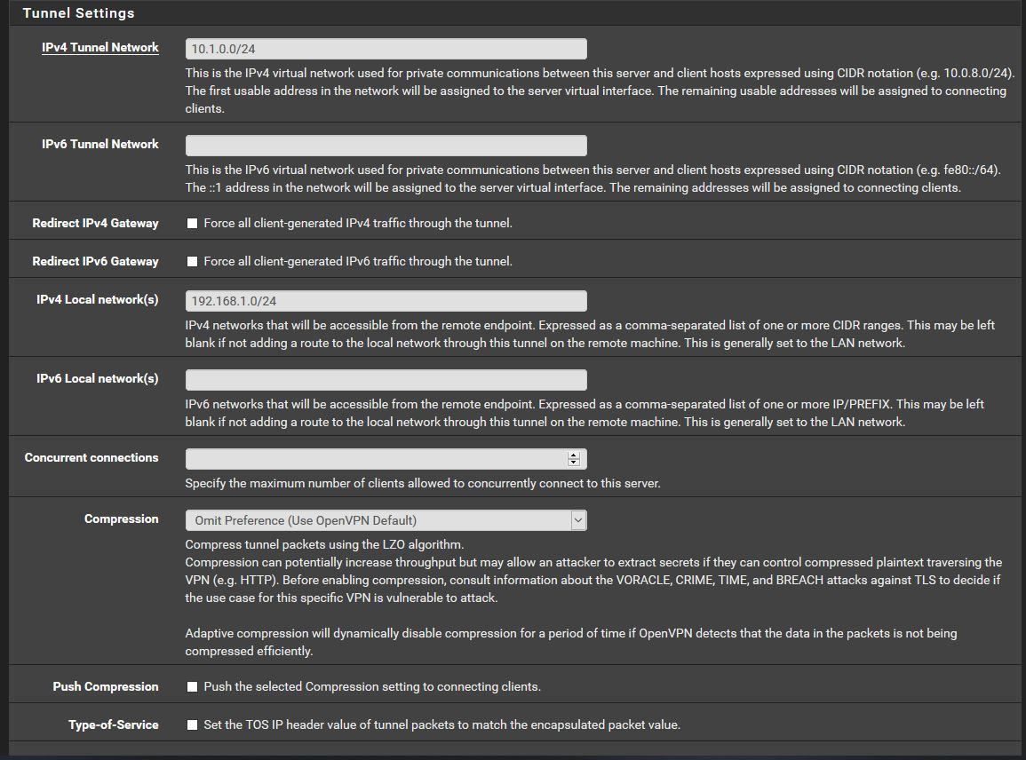Toggle the Type-of-Service checkbox
Screen dimensions: 1026x760
(192, 725)
